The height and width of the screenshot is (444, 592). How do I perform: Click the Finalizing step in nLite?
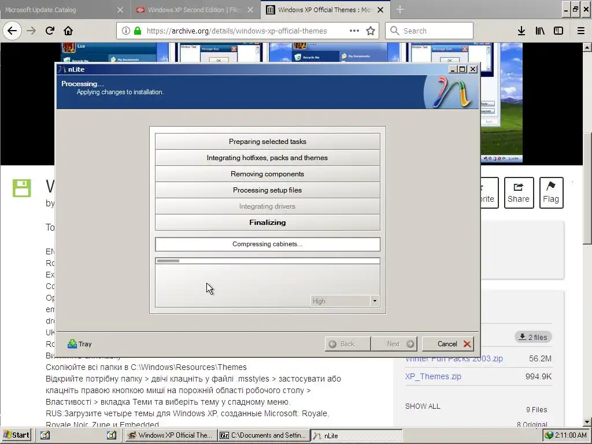[267, 223]
